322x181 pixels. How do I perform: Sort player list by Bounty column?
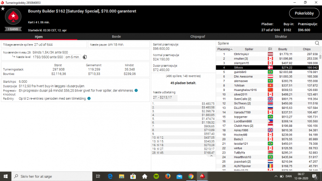pos(282,49)
